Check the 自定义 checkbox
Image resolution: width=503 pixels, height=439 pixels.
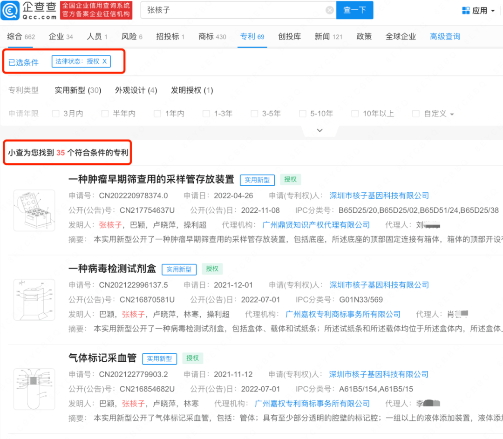tap(416, 114)
